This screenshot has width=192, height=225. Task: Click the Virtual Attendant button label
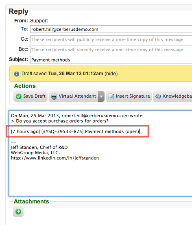77,96
